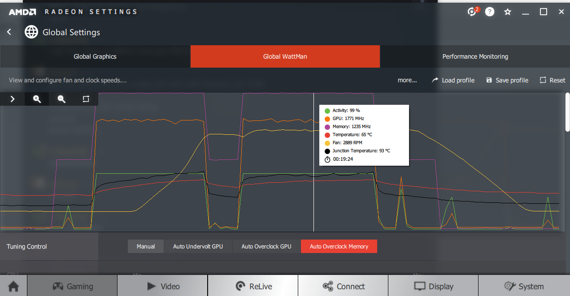
Task: Click Save profile
Action: point(507,80)
